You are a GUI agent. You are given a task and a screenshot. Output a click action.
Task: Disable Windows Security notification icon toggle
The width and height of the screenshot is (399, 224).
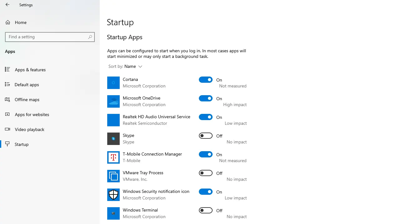click(x=206, y=192)
